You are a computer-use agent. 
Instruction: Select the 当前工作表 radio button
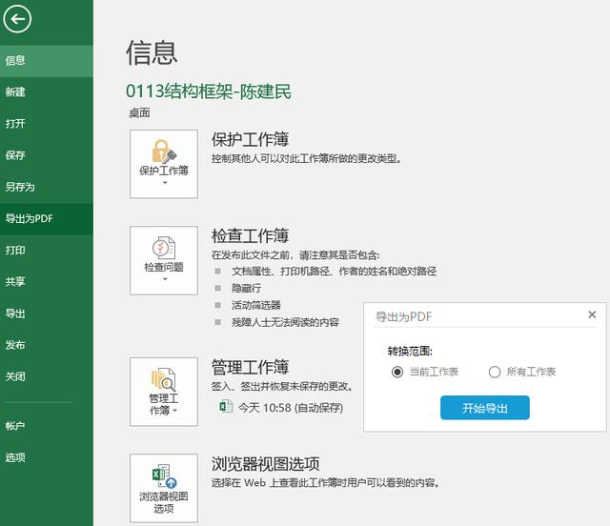pyautogui.click(x=397, y=372)
